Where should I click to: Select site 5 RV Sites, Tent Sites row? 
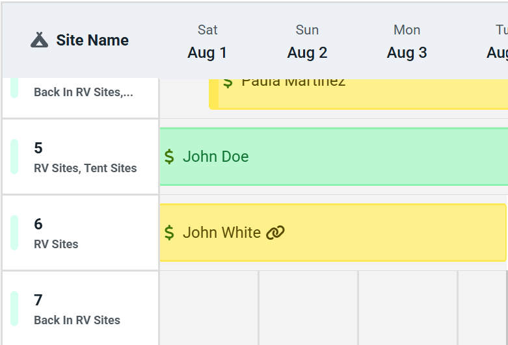(x=81, y=157)
